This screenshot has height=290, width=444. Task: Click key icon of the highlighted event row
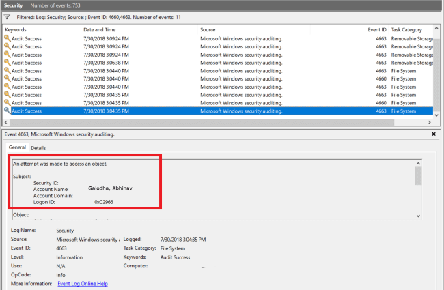(x=7, y=111)
